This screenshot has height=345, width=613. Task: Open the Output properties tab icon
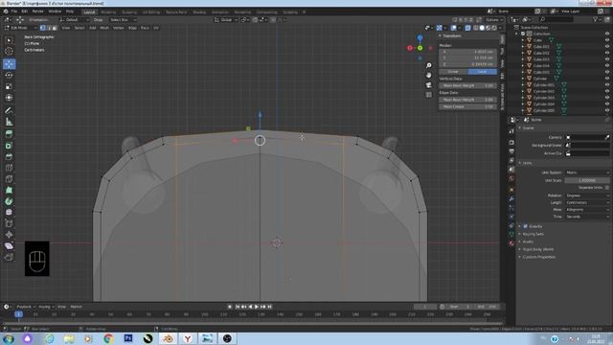tap(511, 151)
